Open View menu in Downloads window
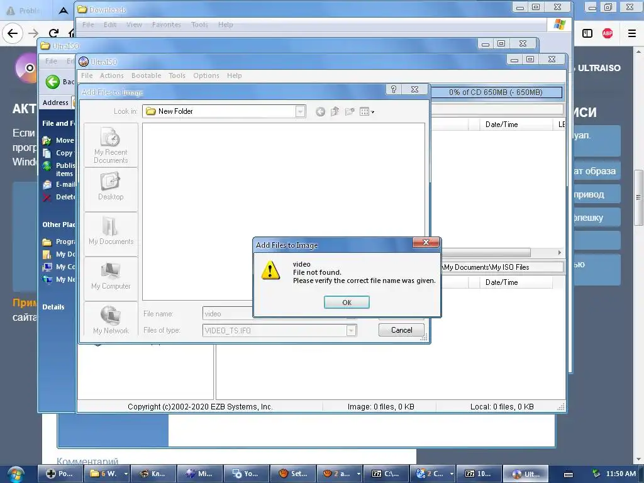The height and width of the screenshot is (483, 644). 134,25
